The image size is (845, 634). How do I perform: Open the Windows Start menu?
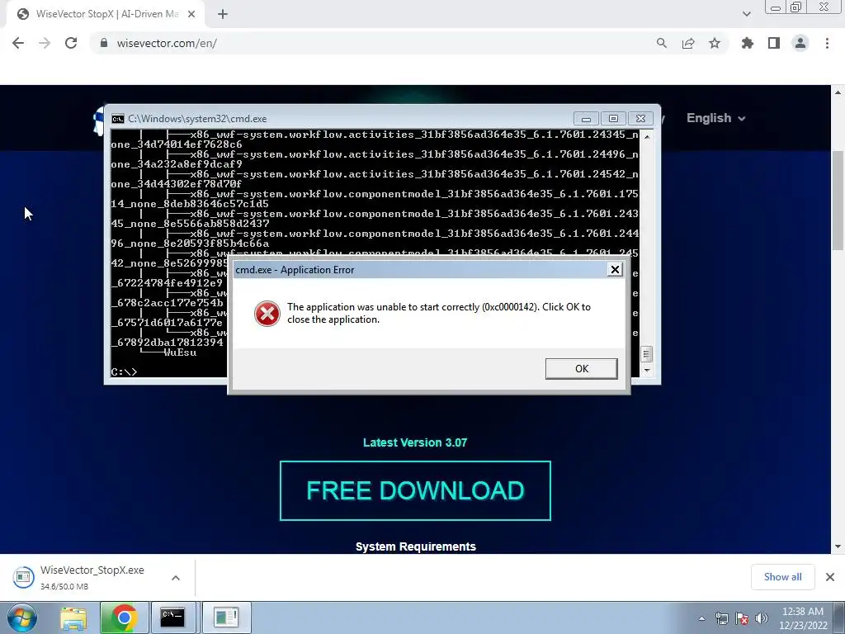(x=21, y=617)
